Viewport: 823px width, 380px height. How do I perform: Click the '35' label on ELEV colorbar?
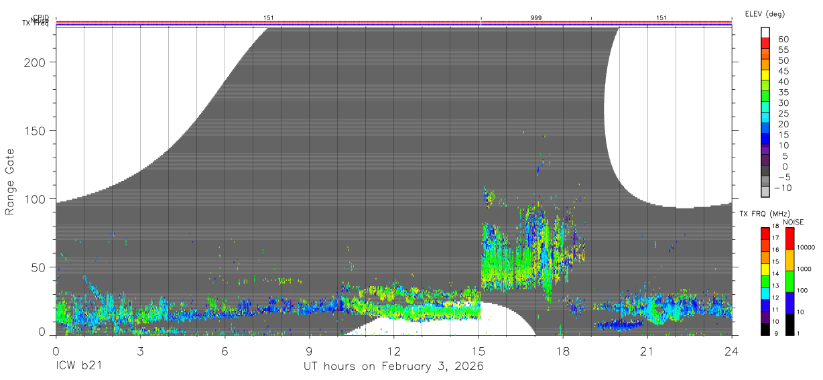pos(782,92)
